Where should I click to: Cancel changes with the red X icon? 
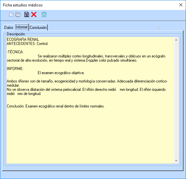[x=34, y=14]
